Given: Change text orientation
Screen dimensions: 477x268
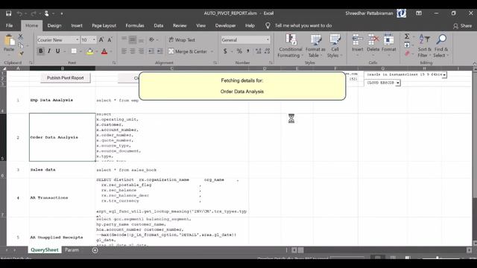Looking at the screenshot, I should [152, 39].
